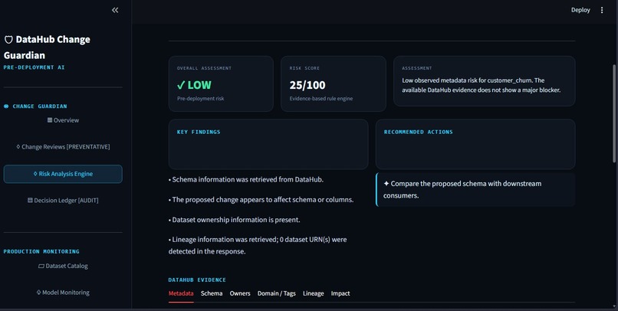Open the Dataset Catalog page
Image resolution: width=618 pixels, height=311 pixels.
tap(63, 266)
